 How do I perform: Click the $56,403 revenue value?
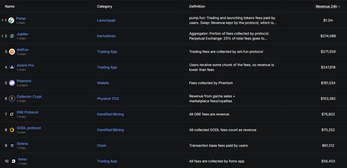[328, 161]
